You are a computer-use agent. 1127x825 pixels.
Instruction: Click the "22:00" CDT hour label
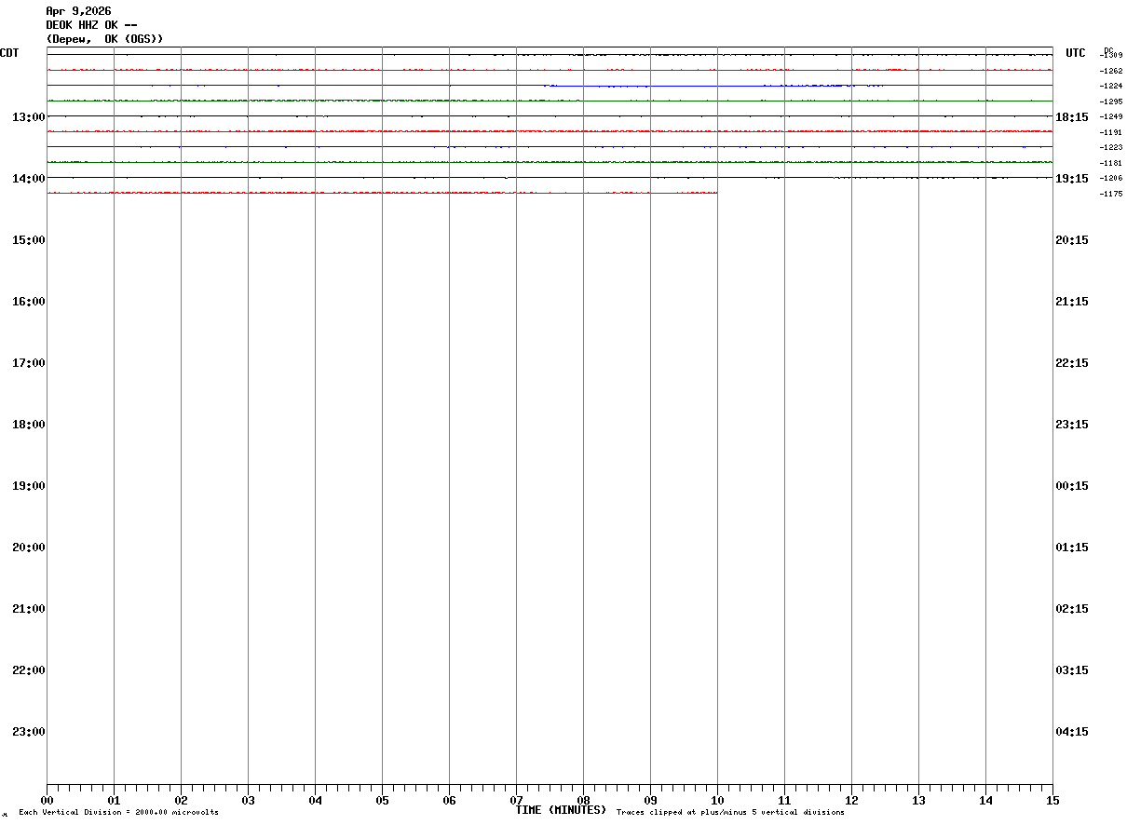[x=29, y=669]
